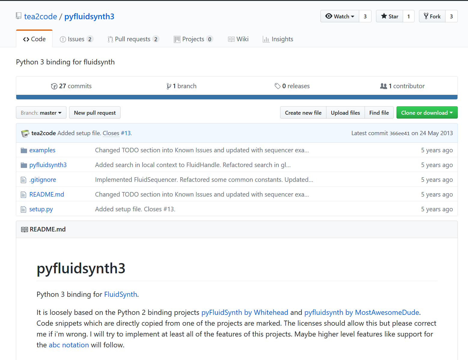Open 'Added setup file. Closes #13.' on setup.py row

[135, 209]
